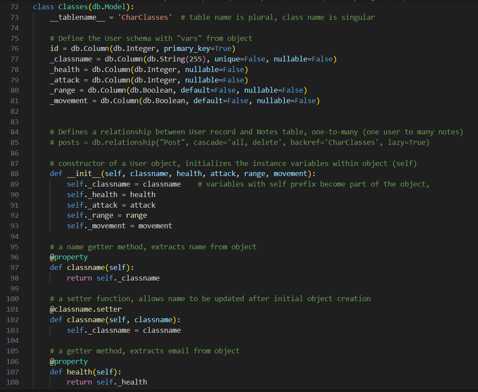Click '_movement' variable on line 81
The height and width of the screenshot is (392, 478).
69,100
